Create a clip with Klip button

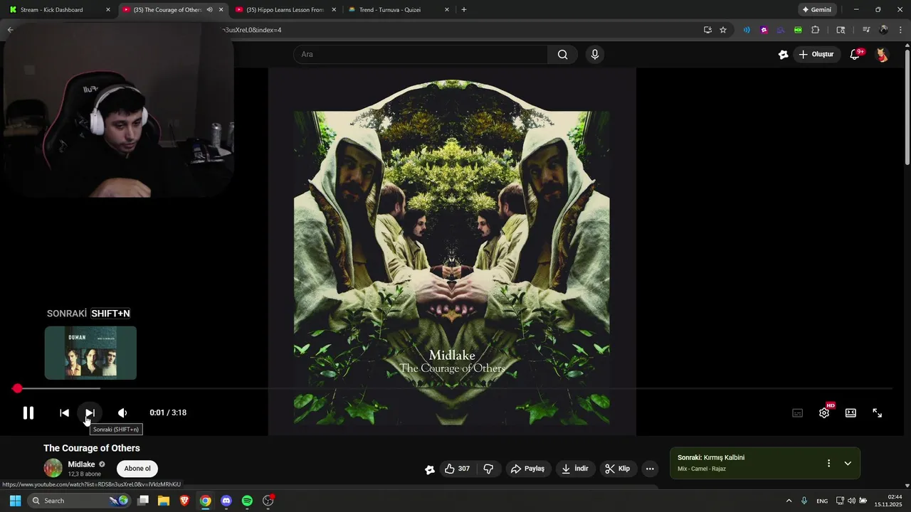[617, 469]
